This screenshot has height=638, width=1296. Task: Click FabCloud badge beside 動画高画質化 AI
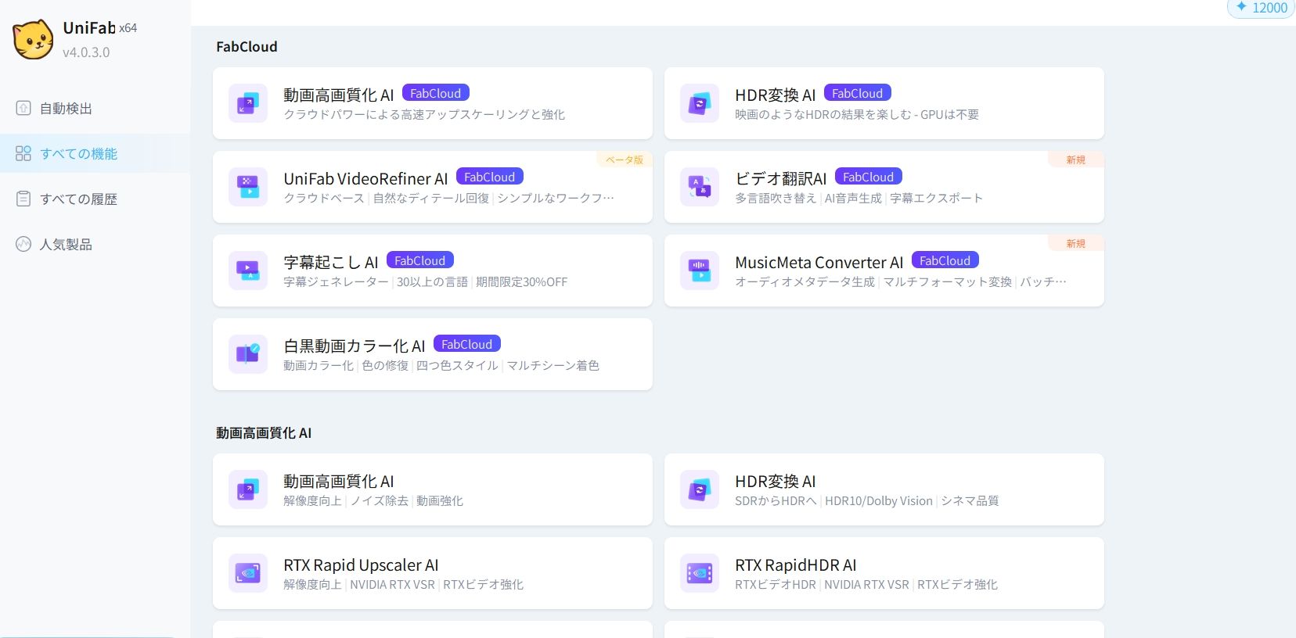pyautogui.click(x=436, y=93)
